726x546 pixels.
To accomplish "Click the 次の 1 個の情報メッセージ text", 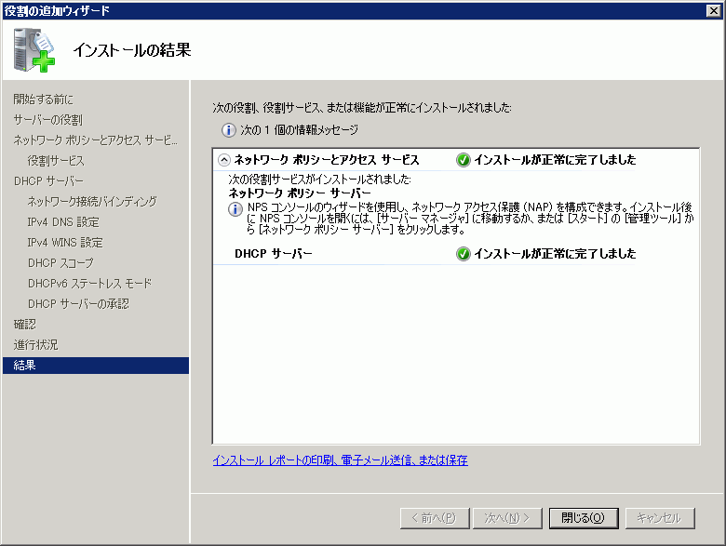I will pos(299,130).
